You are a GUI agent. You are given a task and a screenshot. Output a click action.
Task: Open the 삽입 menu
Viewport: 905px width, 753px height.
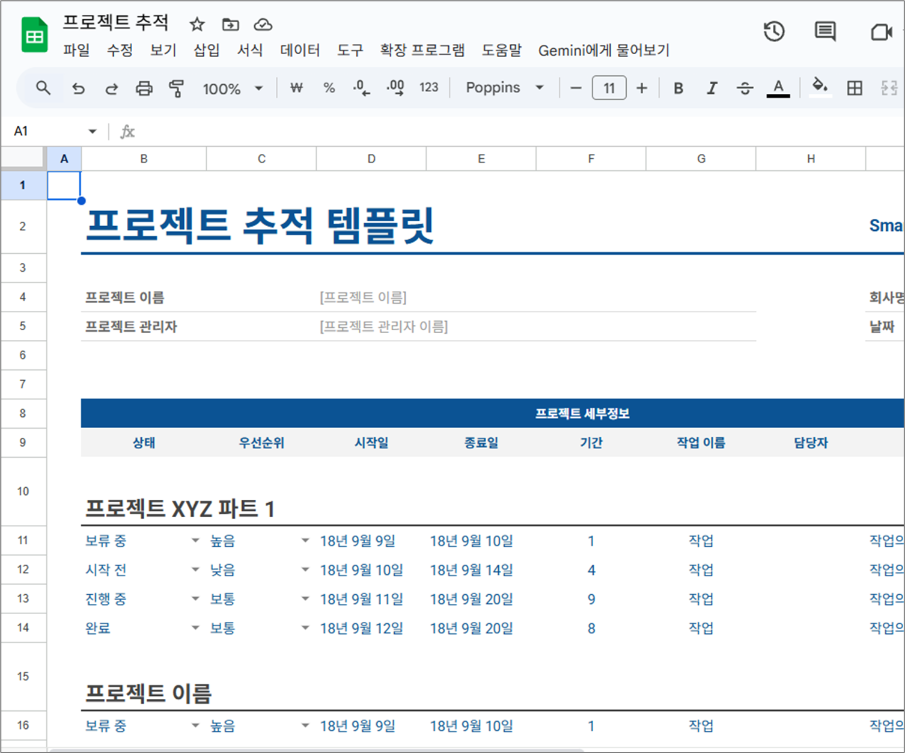tap(206, 51)
